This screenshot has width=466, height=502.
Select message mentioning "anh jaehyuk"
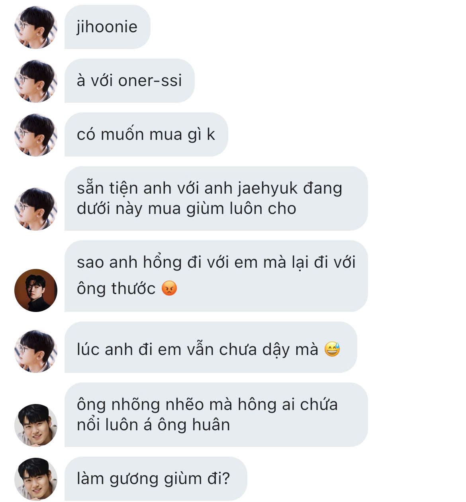tap(216, 198)
